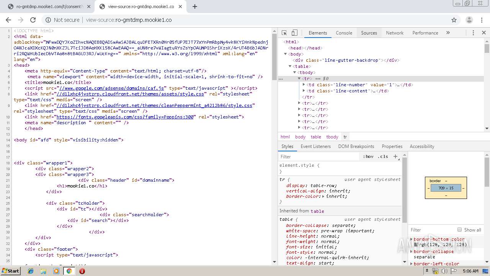Switch to the Sources tab

pyautogui.click(x=369, y=33)
